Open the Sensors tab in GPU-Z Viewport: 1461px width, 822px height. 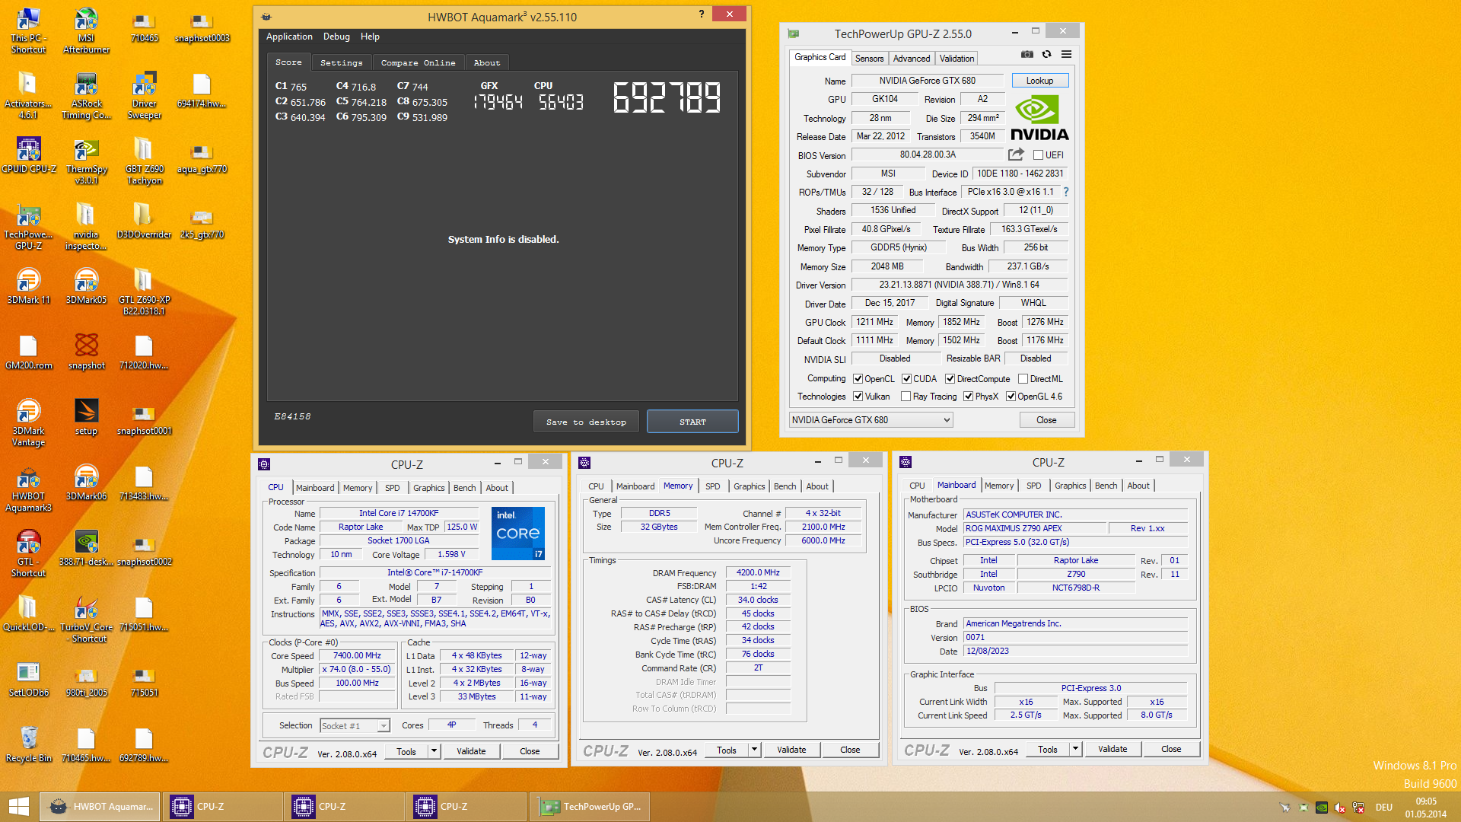pos(869,59)
